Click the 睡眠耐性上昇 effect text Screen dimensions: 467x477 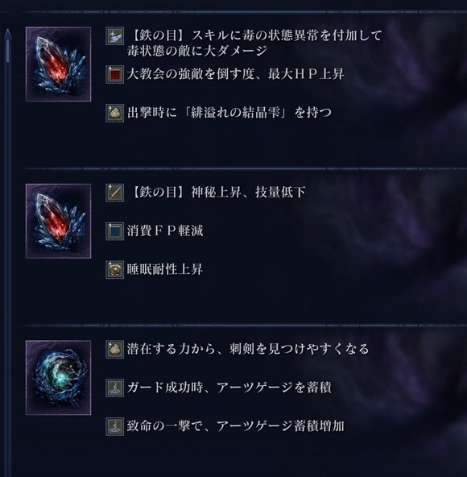pos(165,270)
